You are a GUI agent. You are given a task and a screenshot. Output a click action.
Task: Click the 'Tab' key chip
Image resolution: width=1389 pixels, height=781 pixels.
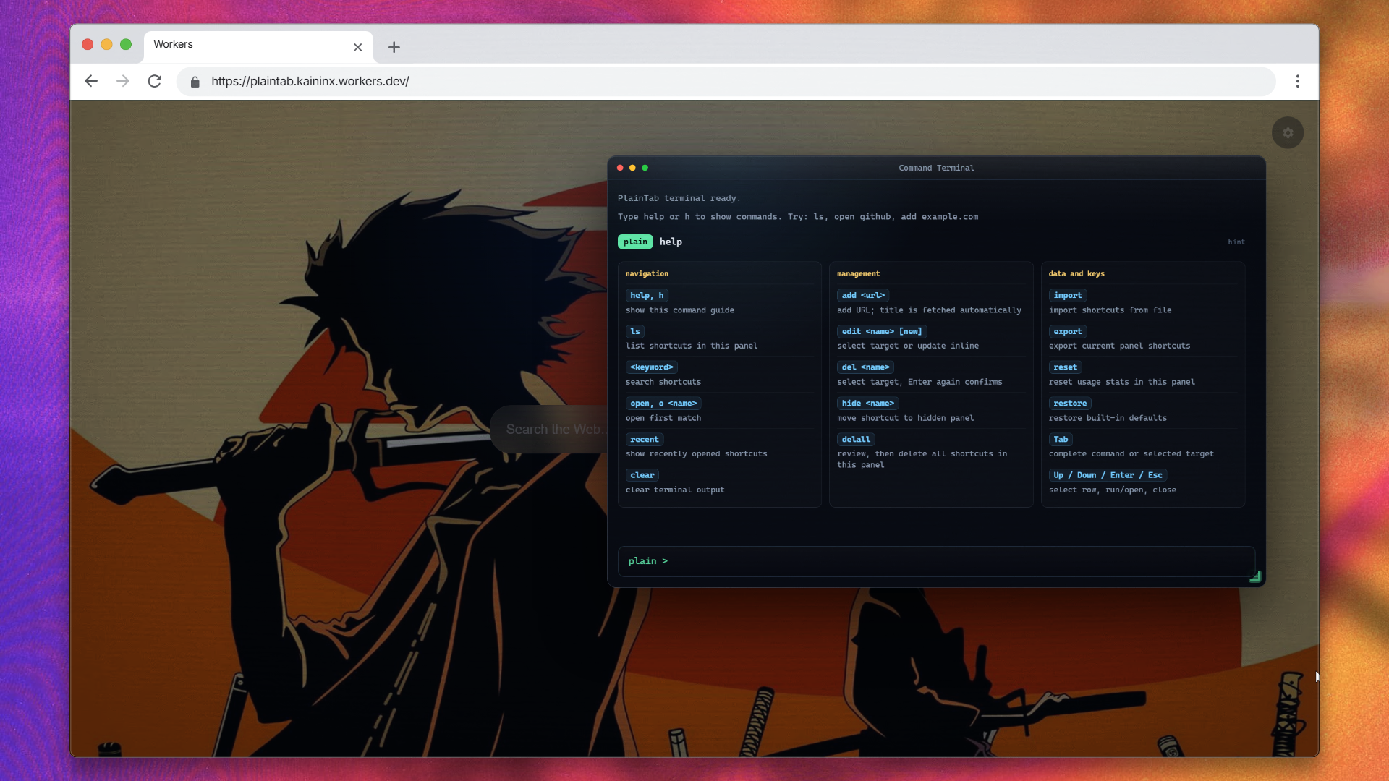click(x=1061, y=440)
